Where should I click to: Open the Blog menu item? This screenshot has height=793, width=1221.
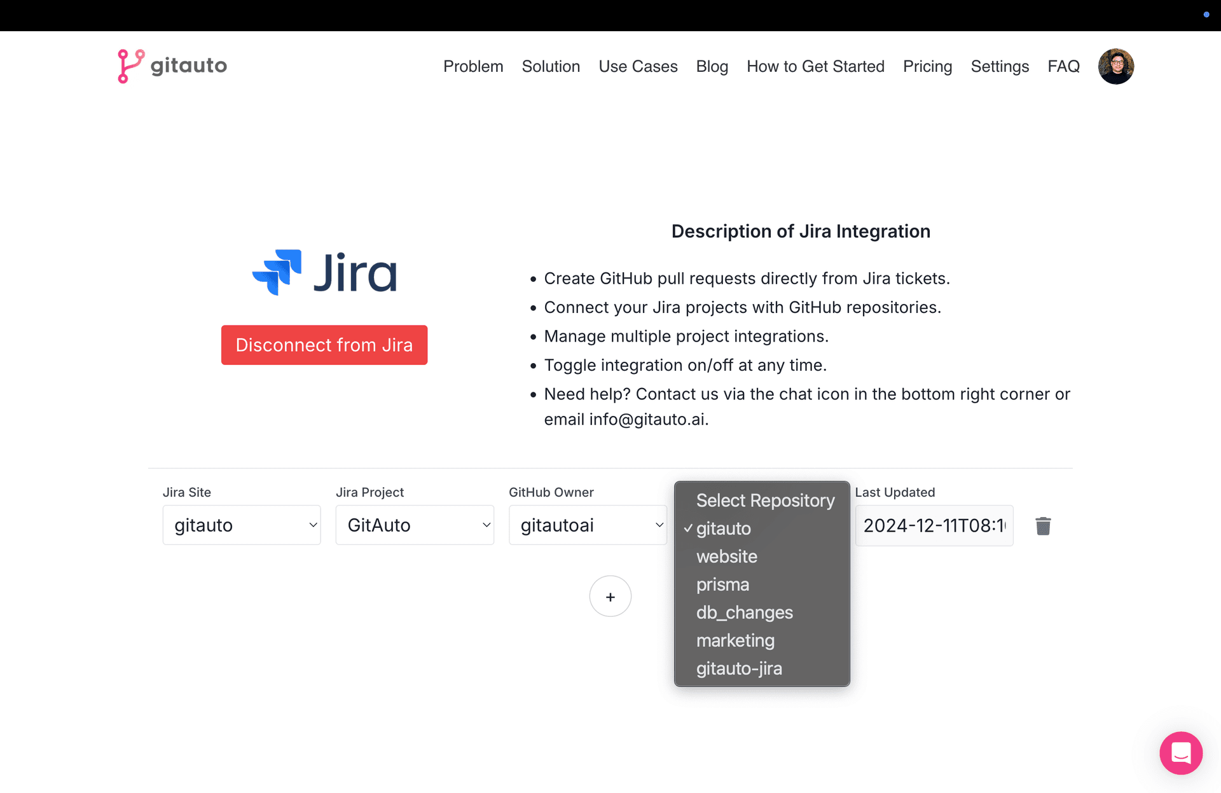coord(712,66)
